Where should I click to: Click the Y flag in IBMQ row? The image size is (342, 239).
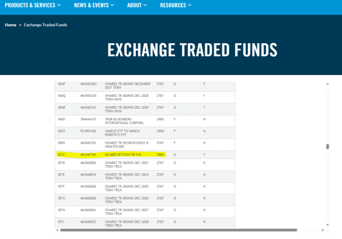[x=204, y=96]
